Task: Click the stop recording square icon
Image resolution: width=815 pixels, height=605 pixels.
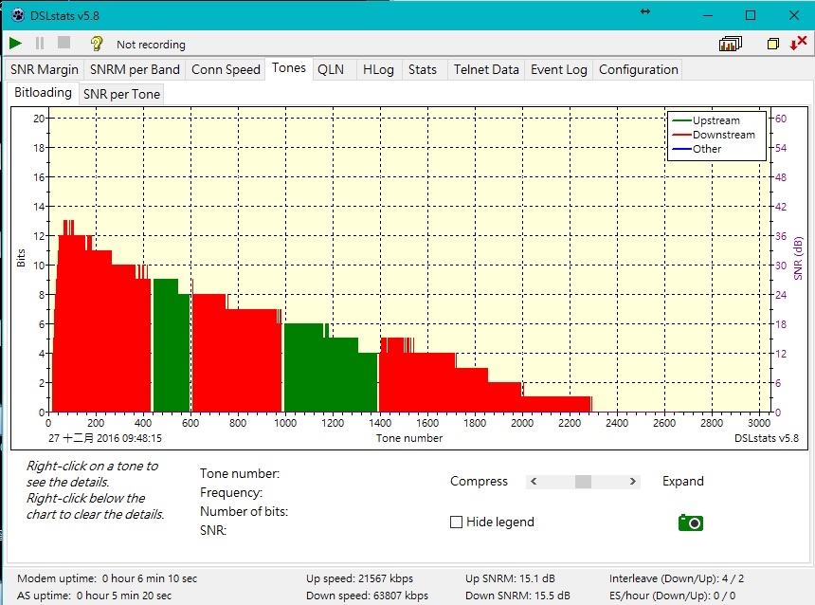Action: (63, 42)
